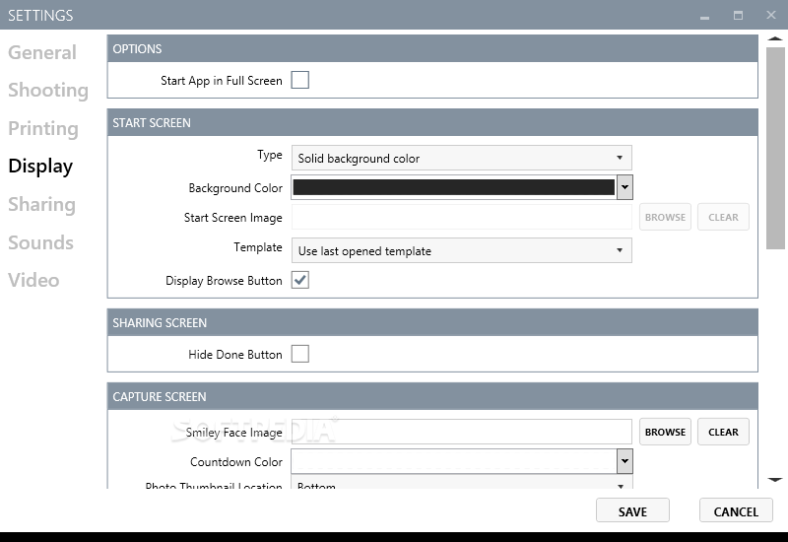Click Clear for Start Screen Image

click(x=723, y=217)
